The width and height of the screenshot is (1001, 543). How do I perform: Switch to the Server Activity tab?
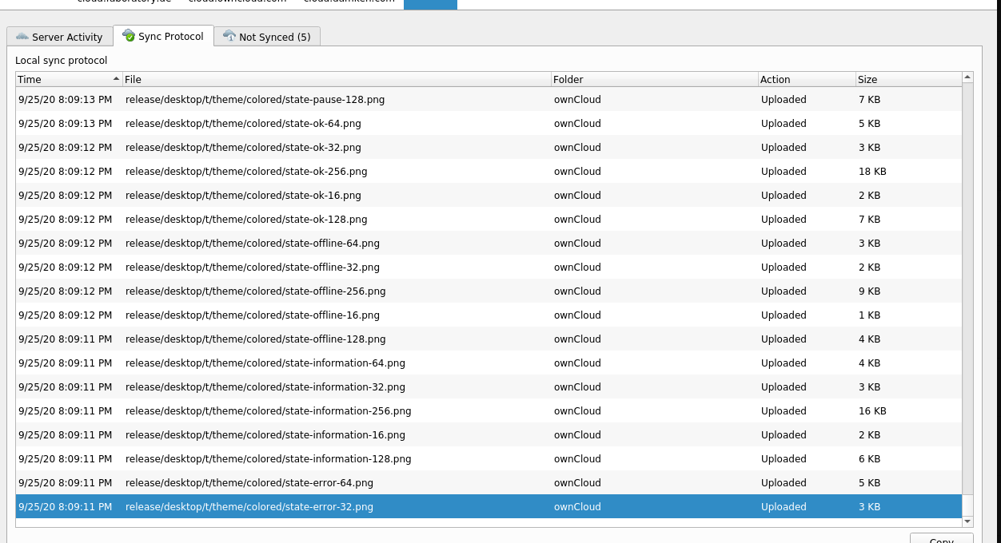[x=60, y=36]
